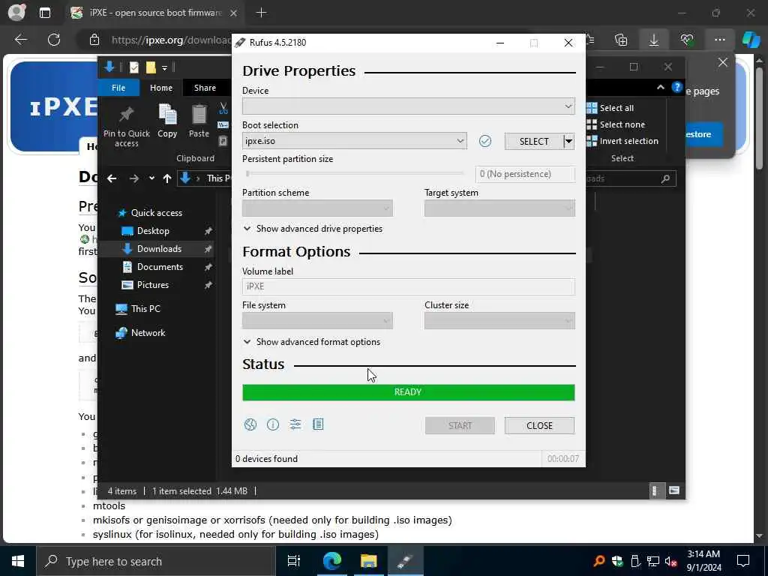Click the CLOSE button in Rufus
Screen dimensions: 768x576
point(539,426)
